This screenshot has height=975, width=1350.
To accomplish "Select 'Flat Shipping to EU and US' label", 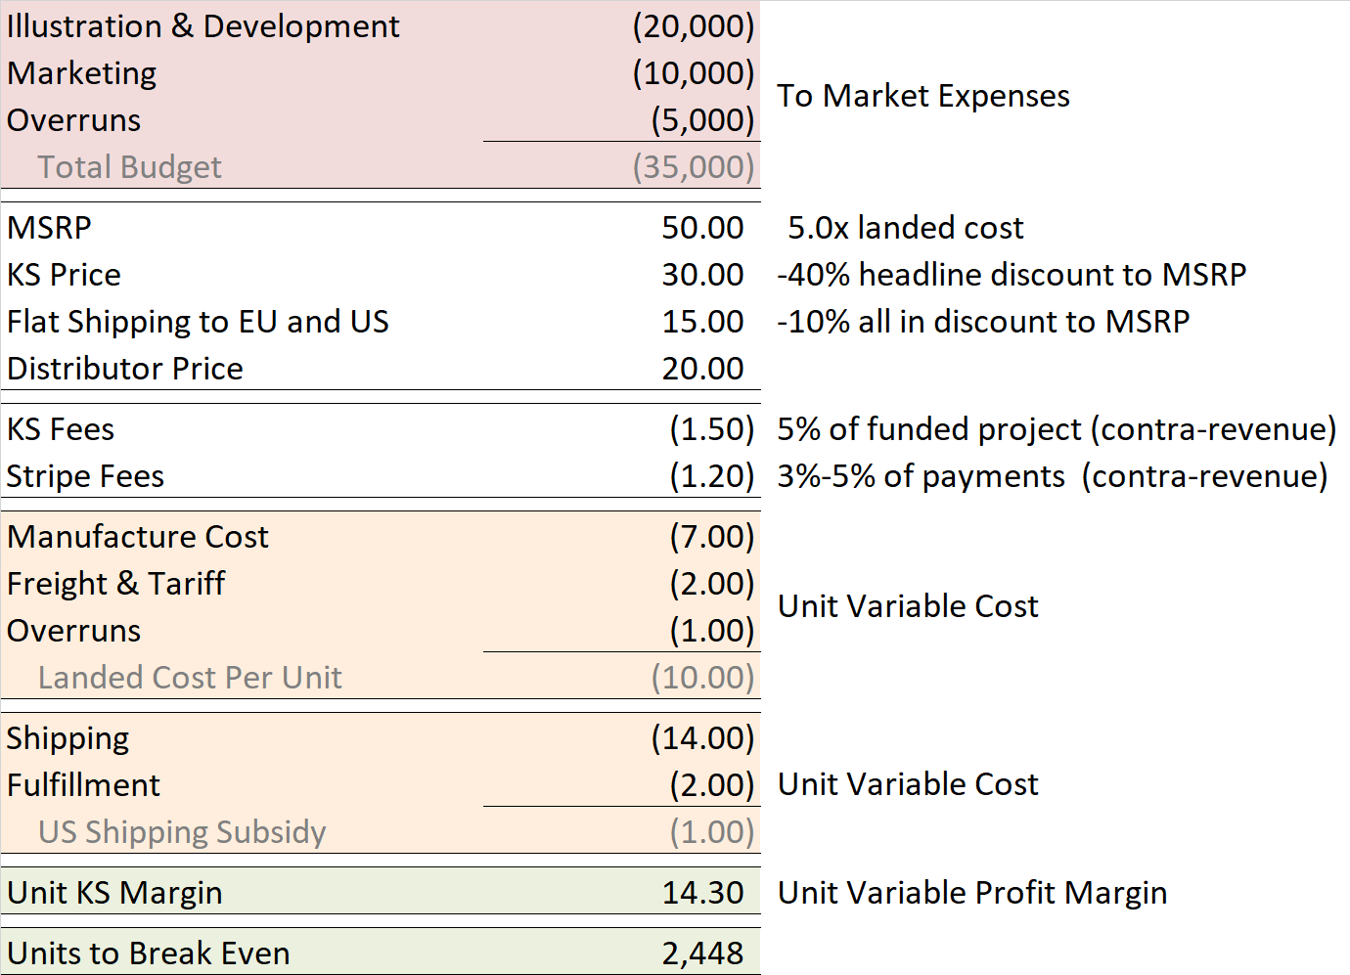I will click(x=198, y=322).
